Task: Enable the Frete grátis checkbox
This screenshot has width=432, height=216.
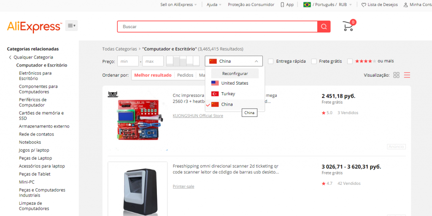Action: [314, 61]
